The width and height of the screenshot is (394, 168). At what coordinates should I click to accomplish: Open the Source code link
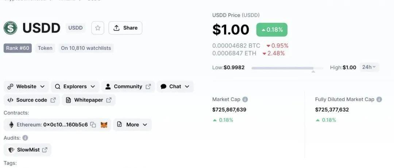(31, 100)
